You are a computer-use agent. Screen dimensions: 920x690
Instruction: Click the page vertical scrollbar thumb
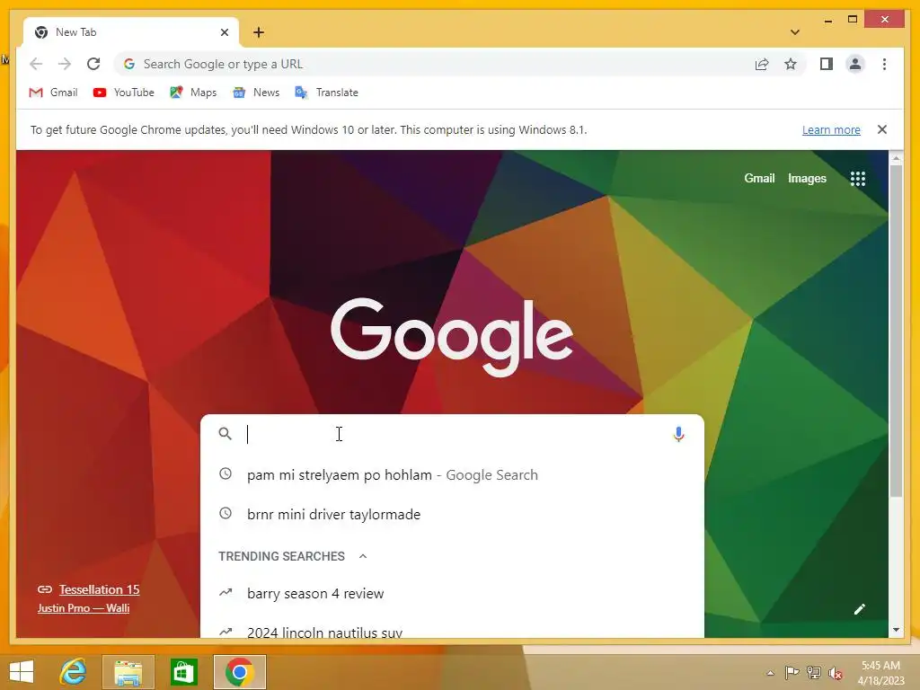(x=896, y=332)
